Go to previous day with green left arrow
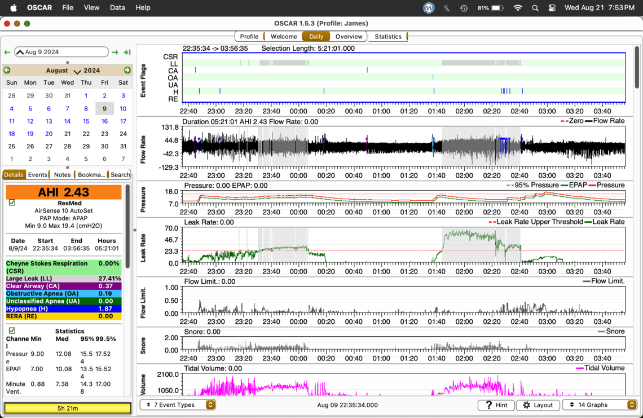The height and width of the screenshot is (418, 643). coord(7,52)
